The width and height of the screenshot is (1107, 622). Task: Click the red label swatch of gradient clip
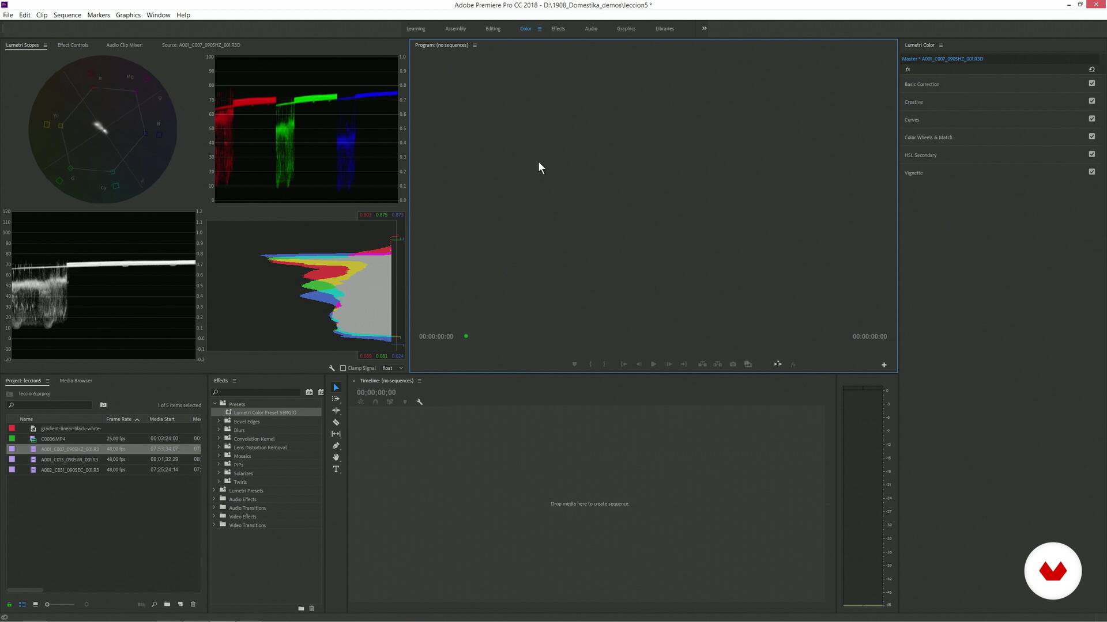[12, 428]
